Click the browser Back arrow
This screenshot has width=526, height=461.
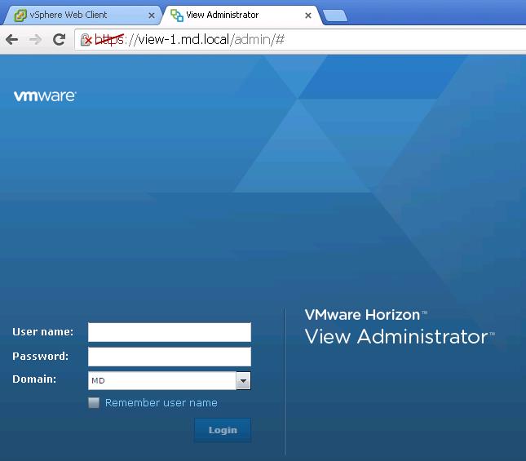coord(12,39)
